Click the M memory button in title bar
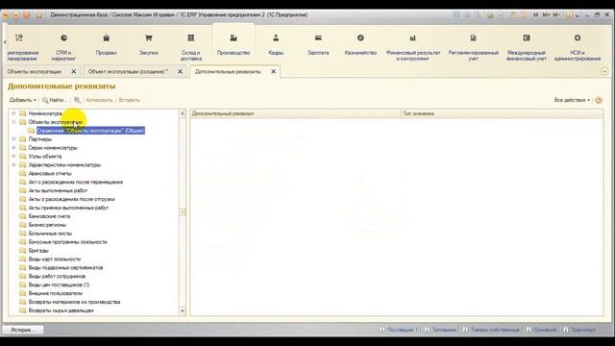615x346 pixels. pyautogui.click(x=536, y=15)
